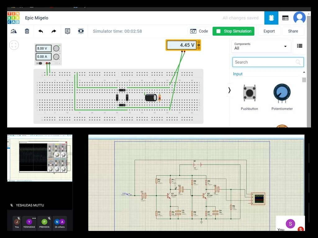Click the 5.00 V power supply display
The image size is (318, 238).
43,49
